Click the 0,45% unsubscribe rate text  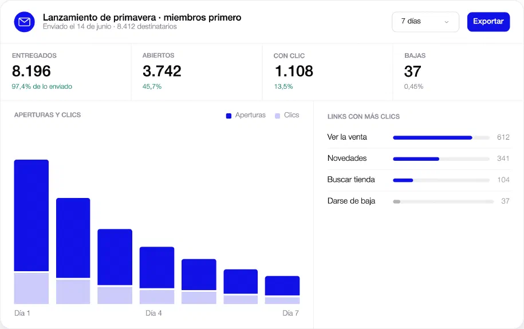click(413, 86)
